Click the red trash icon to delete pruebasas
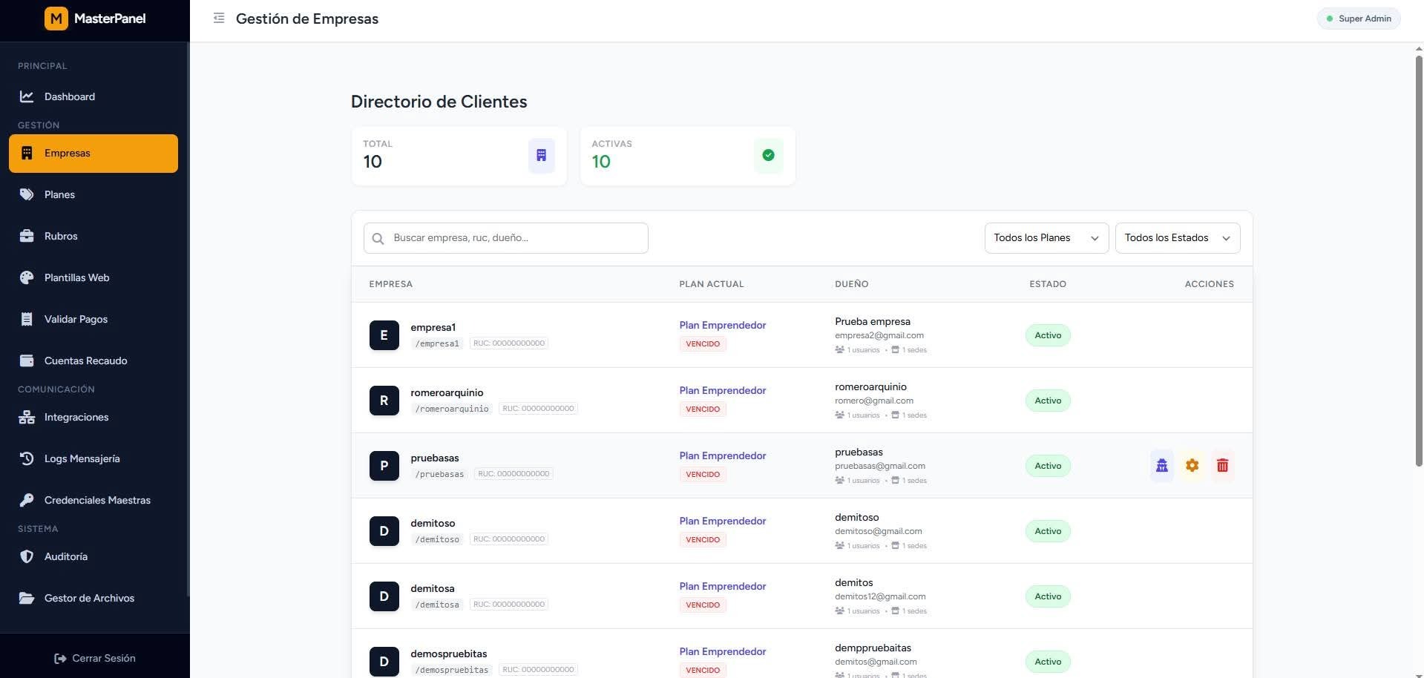 point(1222,465)
